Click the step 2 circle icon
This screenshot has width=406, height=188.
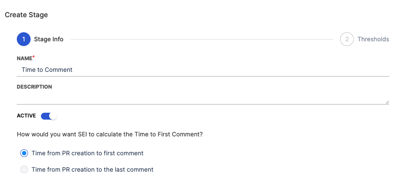[x=347, y=39]
